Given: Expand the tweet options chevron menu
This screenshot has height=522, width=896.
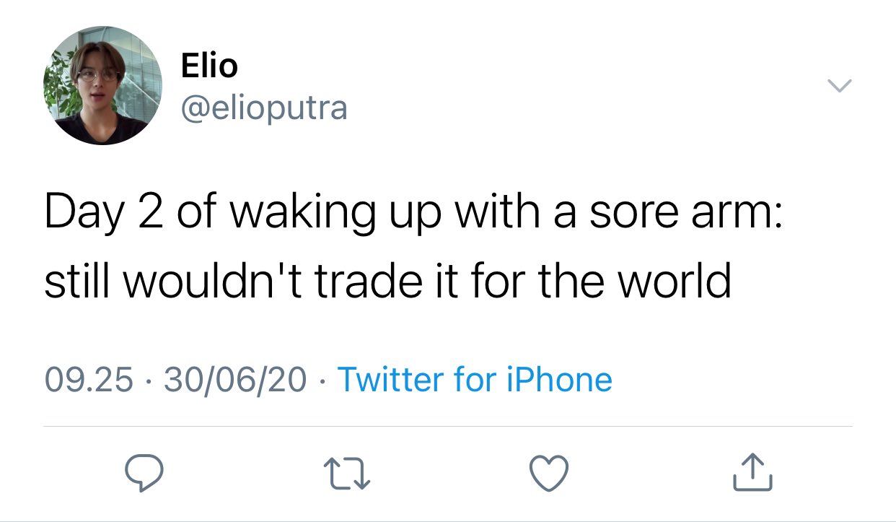Looking at the screenshot, I should (x=838, y=86).
